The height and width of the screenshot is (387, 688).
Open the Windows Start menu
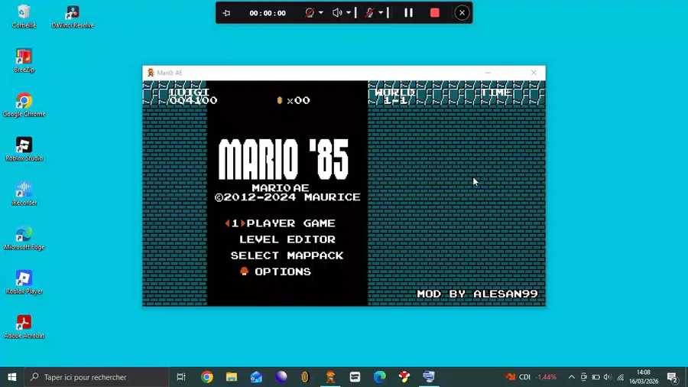point(11,377)
